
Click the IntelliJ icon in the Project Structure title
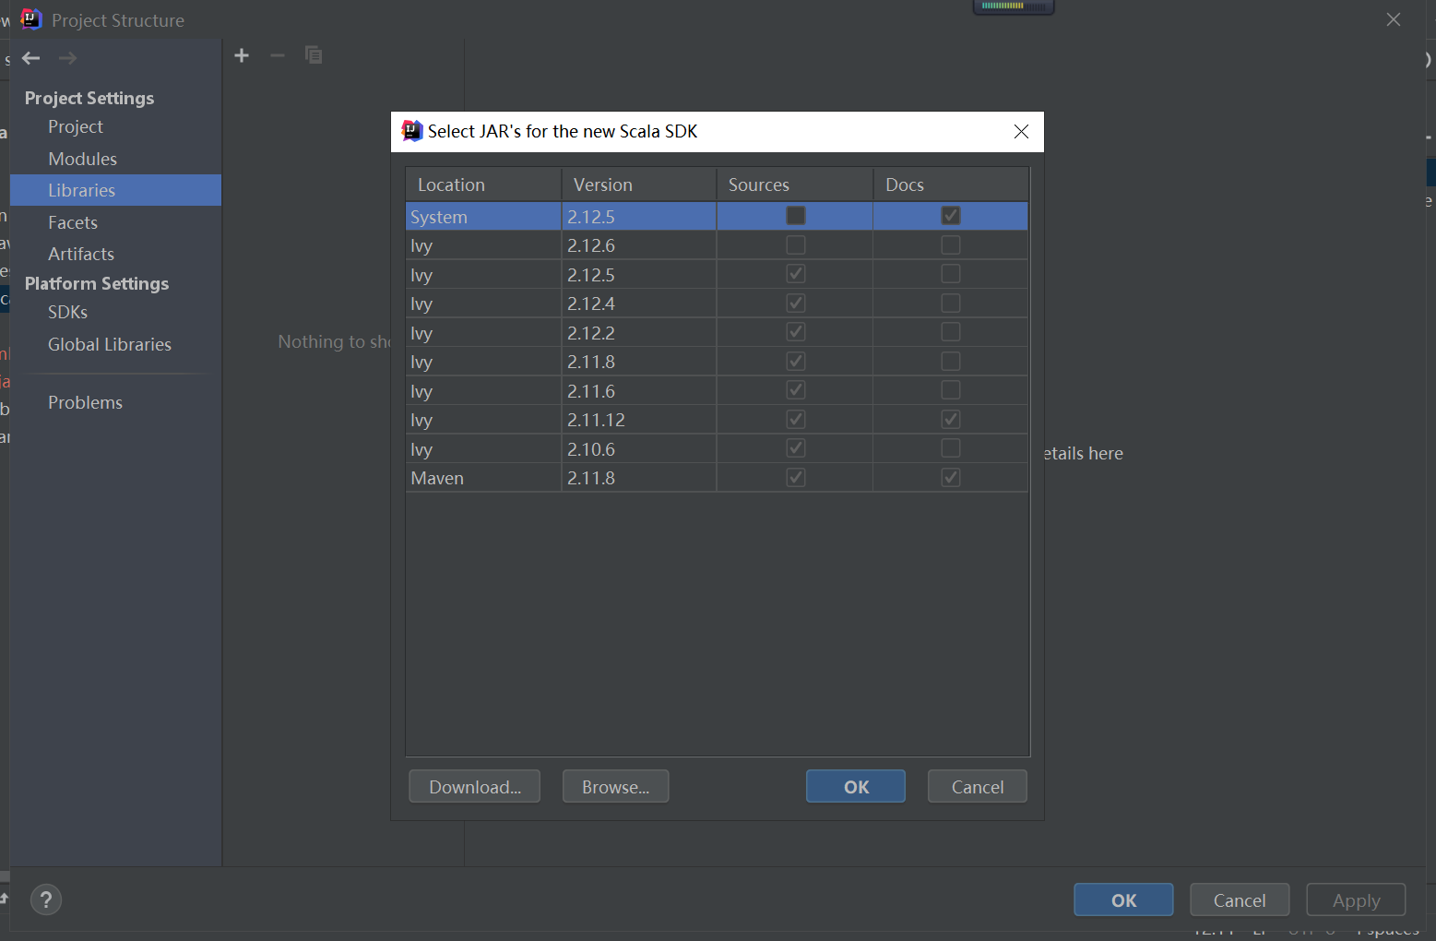tap(30, 18)
